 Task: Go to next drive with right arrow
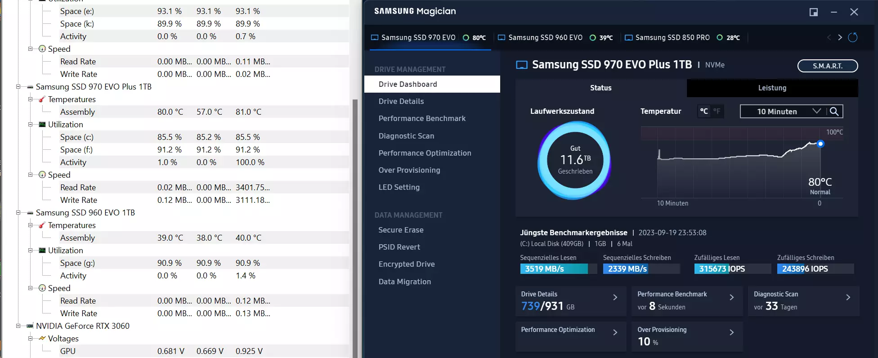tap(840, 37)
